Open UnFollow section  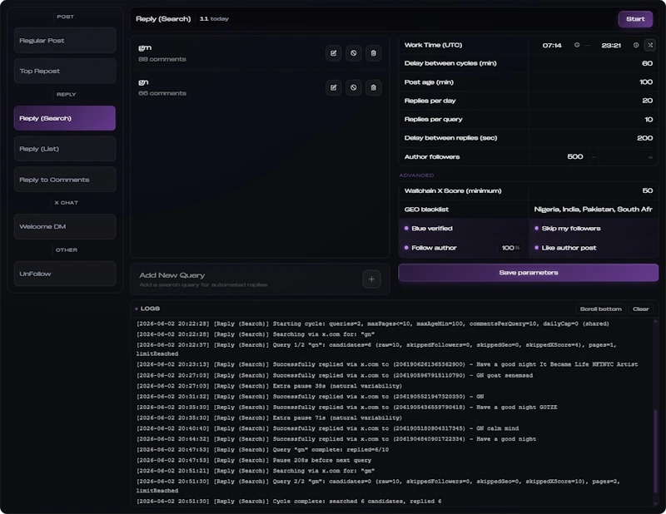[65, 274]
